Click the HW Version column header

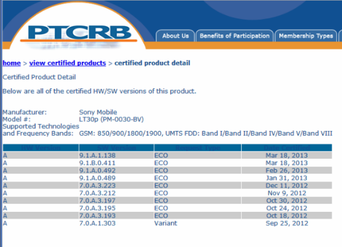(x=41, y=148)
